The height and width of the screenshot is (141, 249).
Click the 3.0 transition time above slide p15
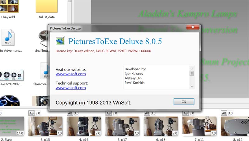tap(38, 113)
